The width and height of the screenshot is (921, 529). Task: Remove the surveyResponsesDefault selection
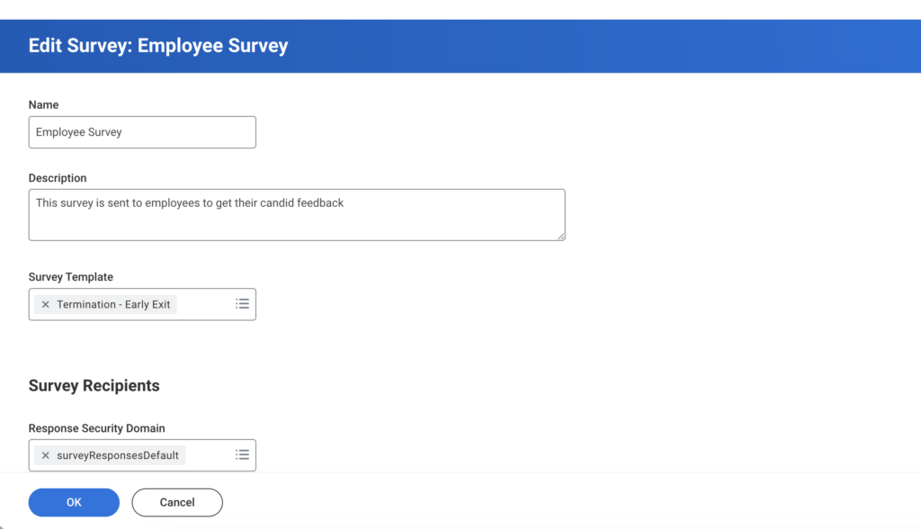click(46, 456)
